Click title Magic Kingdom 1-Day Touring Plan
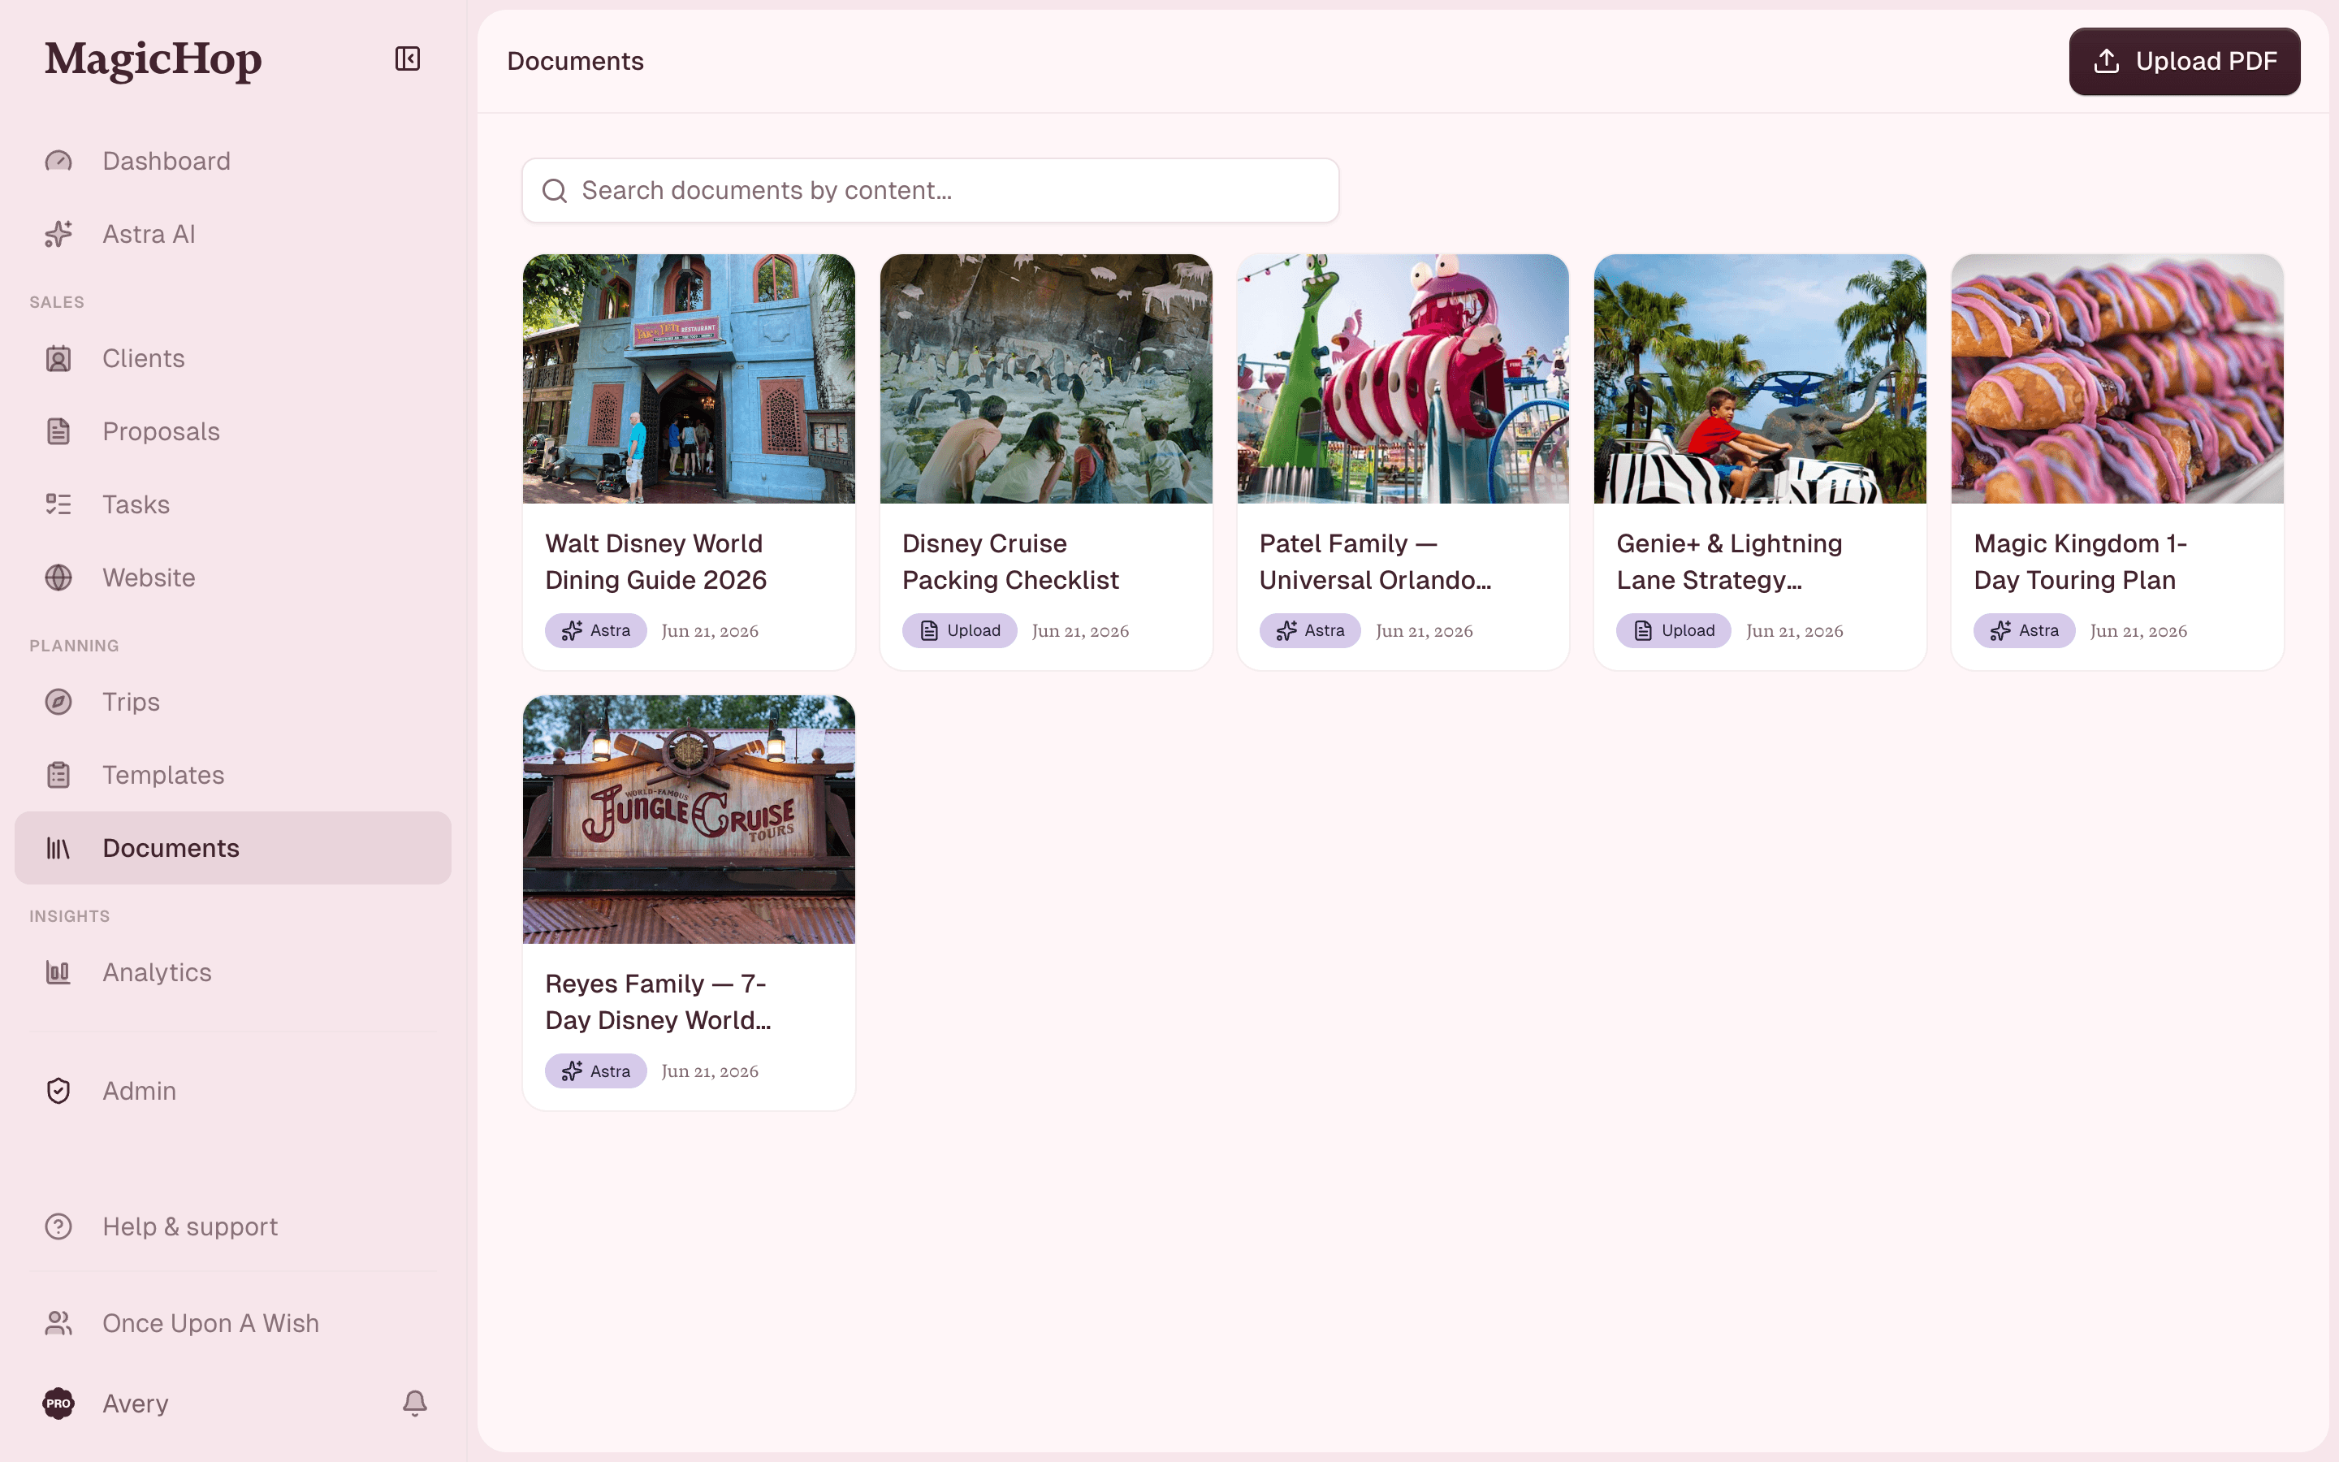 point(2080,562)
